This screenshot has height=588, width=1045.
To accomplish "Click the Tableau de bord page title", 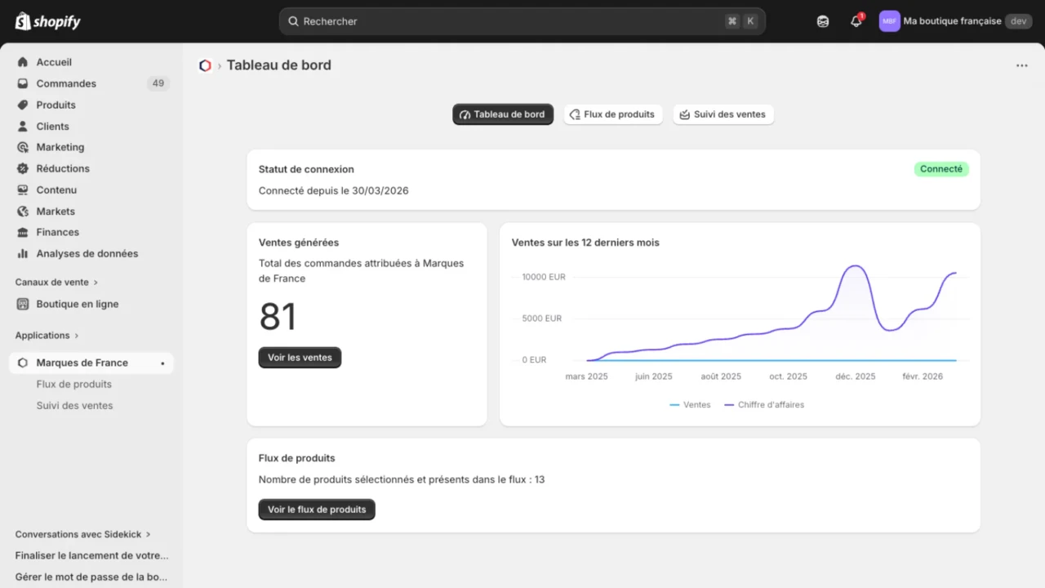I will [279, 65].
